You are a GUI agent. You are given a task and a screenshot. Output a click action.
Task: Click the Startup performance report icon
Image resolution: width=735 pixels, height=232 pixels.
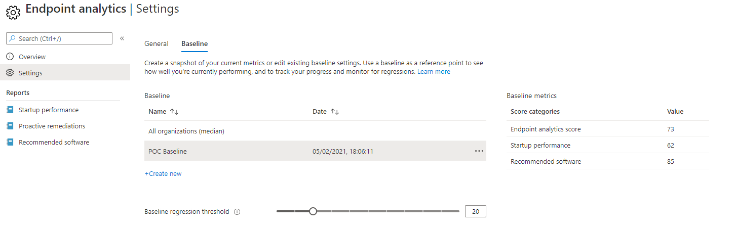tap(10, 110)
